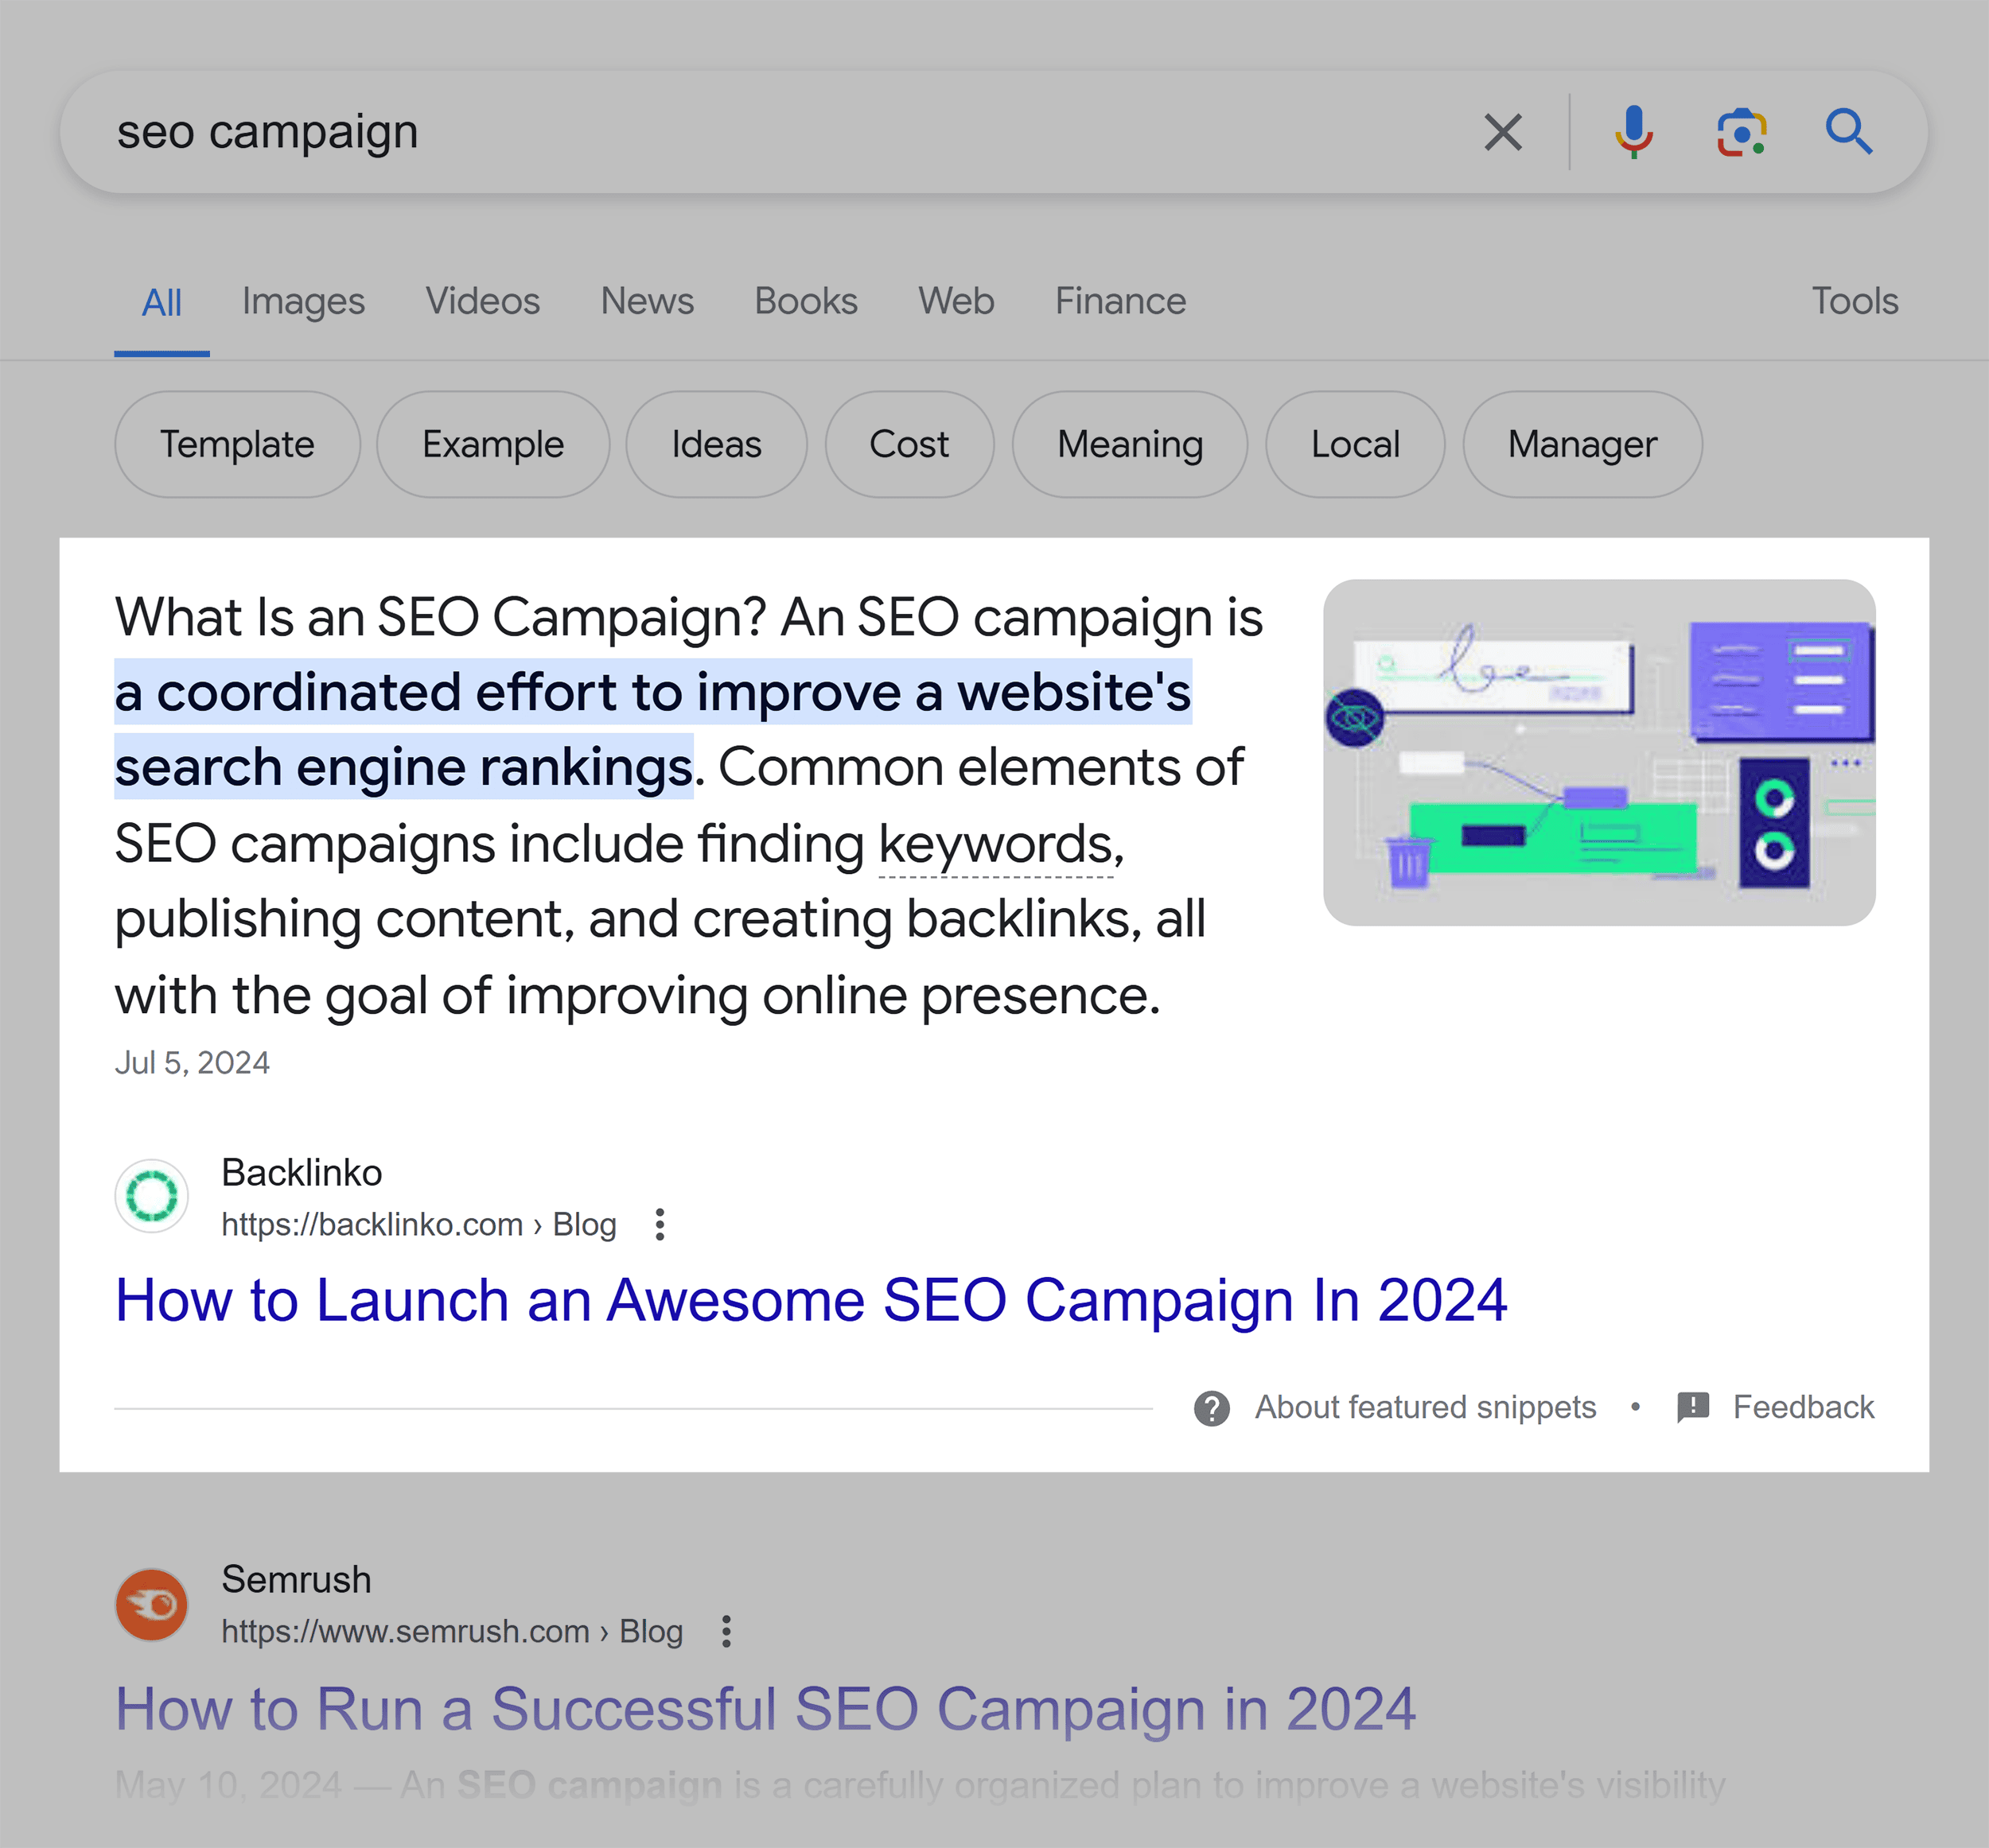1989x1848 pixels.
Task: Switch to the Videos tab
Action: point(482,302)
